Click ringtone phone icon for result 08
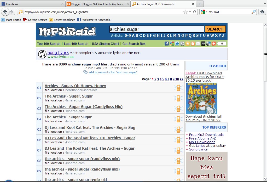This screenshot has width=267, height=182. pyautogui.click(x=178, y=161)
